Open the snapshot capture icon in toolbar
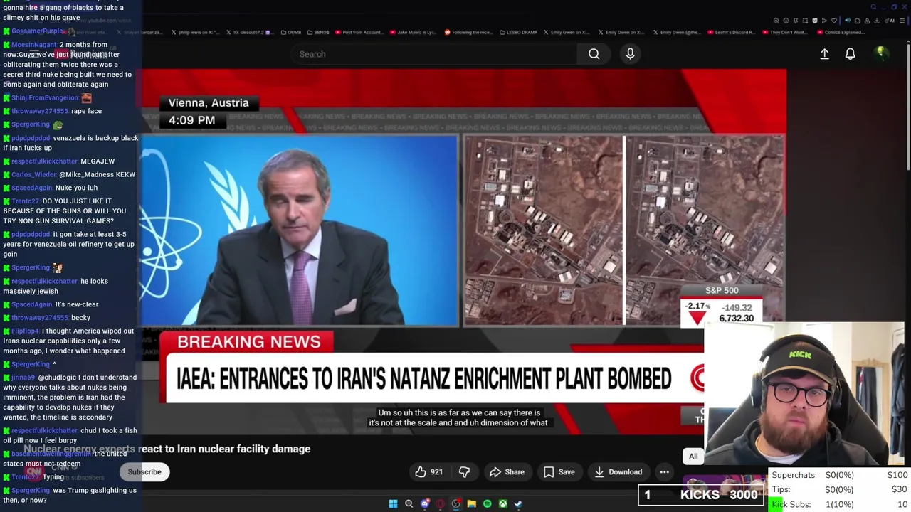 click(x=805, y=21)
